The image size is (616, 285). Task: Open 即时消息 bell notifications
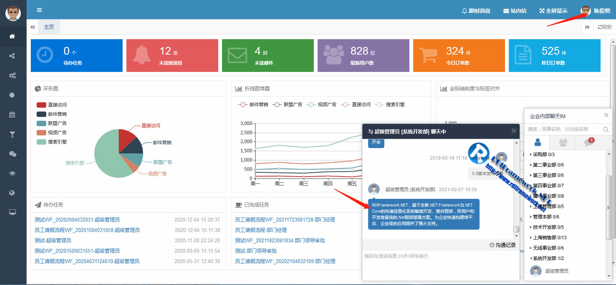point(476,11)
